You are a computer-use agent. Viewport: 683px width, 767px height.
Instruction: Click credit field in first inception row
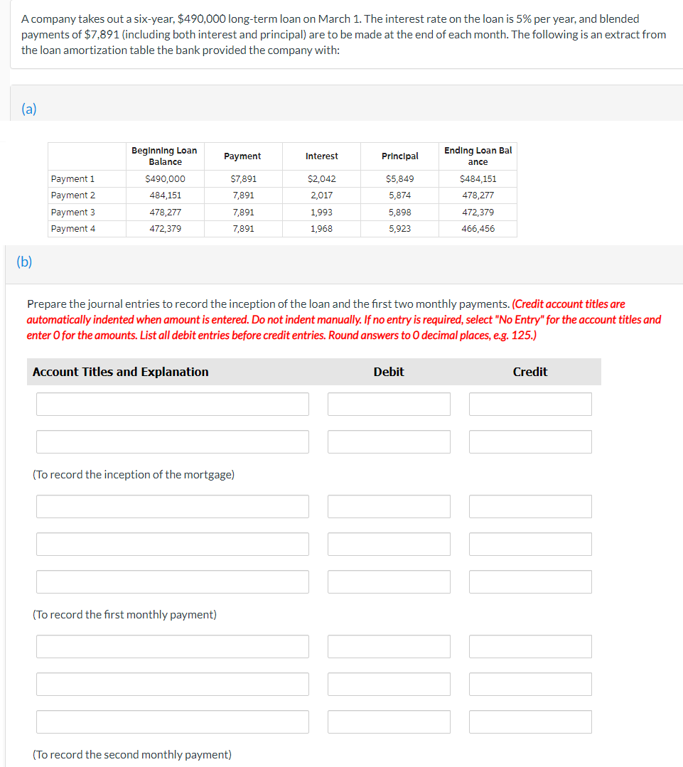530,404
